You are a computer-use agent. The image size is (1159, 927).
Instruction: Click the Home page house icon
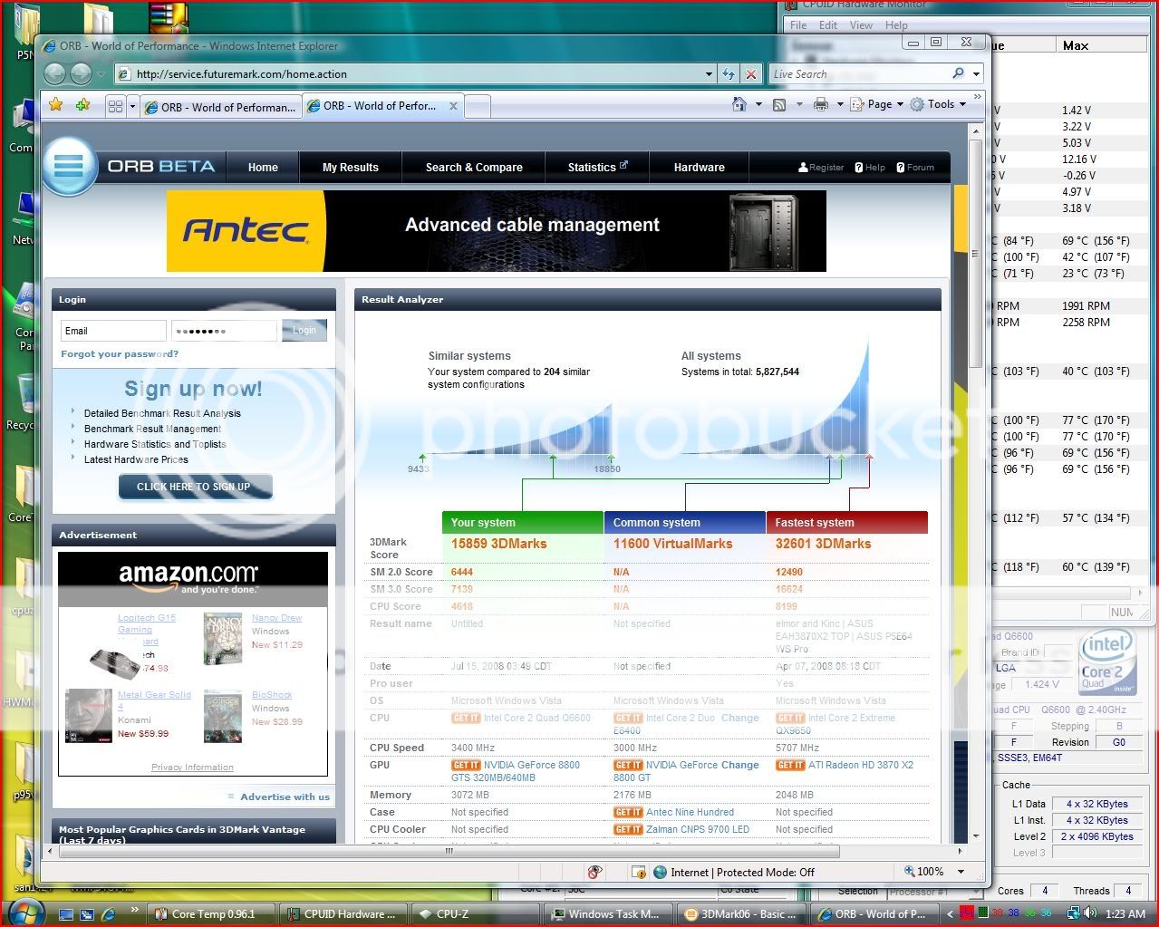click(739, 104)
